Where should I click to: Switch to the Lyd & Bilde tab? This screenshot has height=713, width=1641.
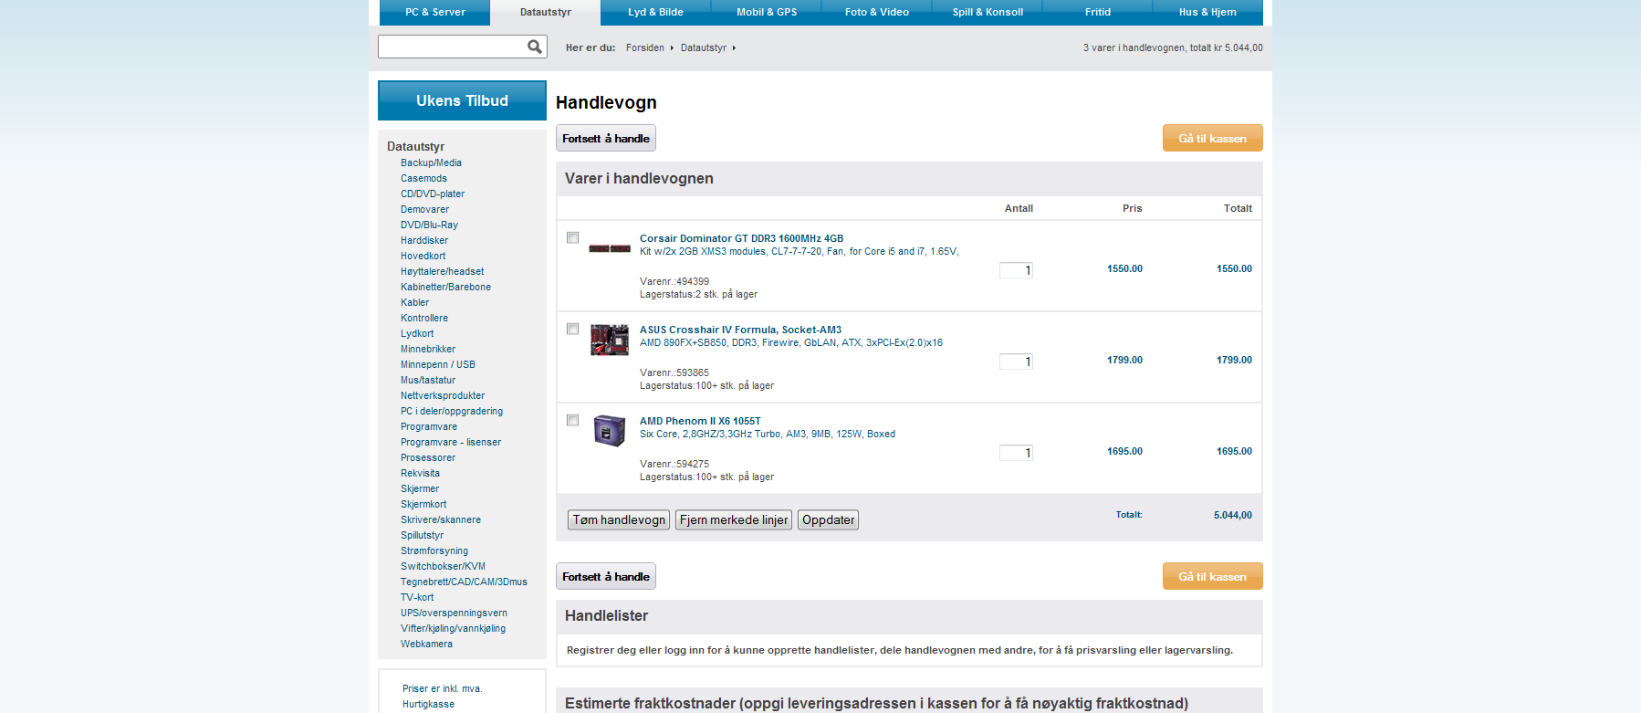coord(655,12)
